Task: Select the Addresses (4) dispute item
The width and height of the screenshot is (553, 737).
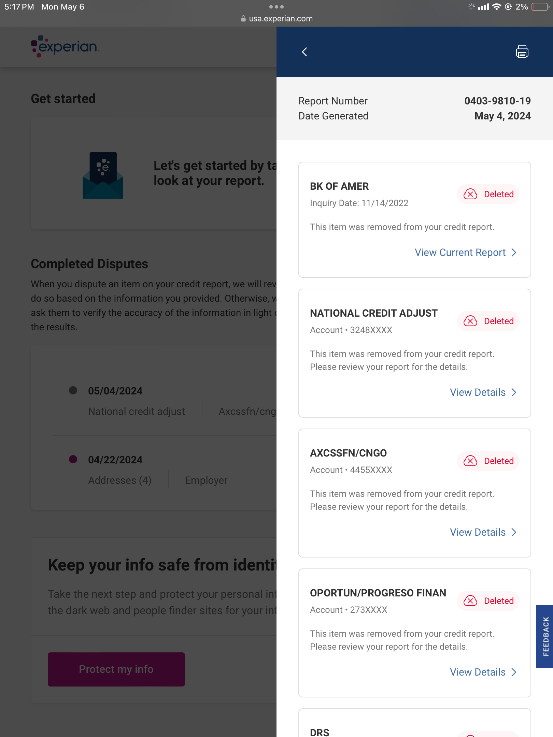Action: (120, 480)
